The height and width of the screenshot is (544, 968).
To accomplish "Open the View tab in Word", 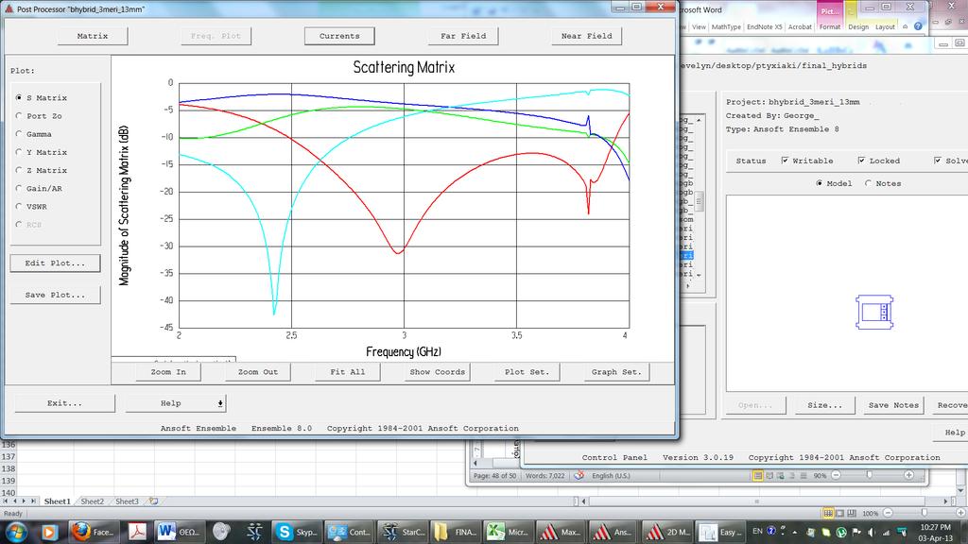I will pos(699,27).
